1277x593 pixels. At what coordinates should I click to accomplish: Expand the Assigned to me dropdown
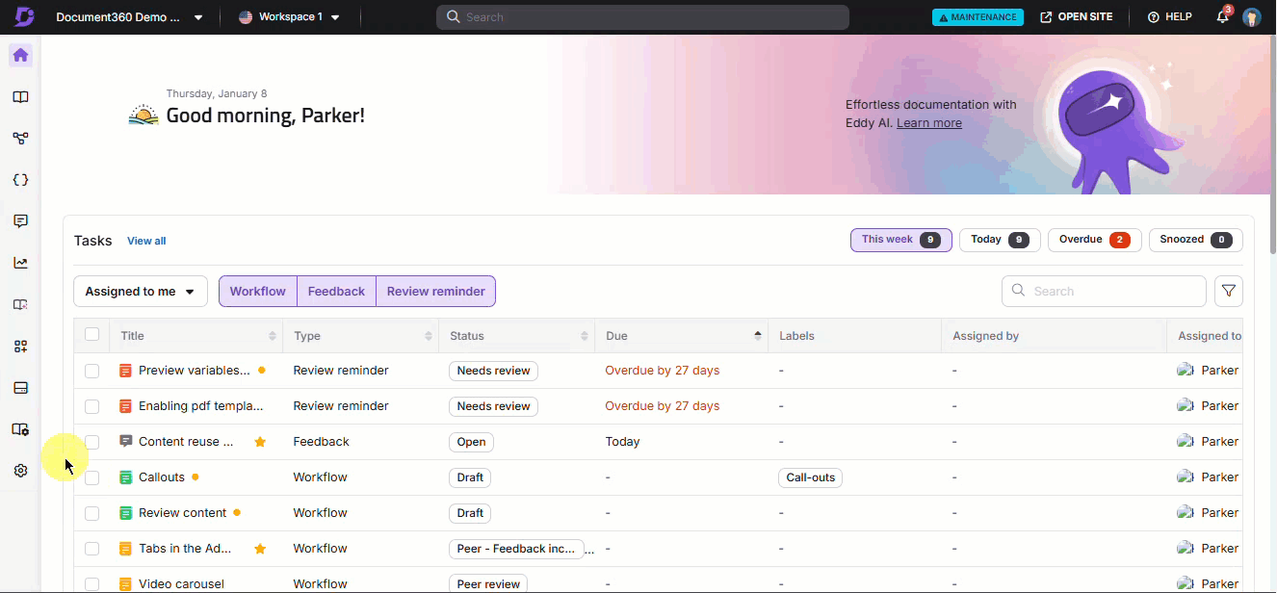[141, 292]
